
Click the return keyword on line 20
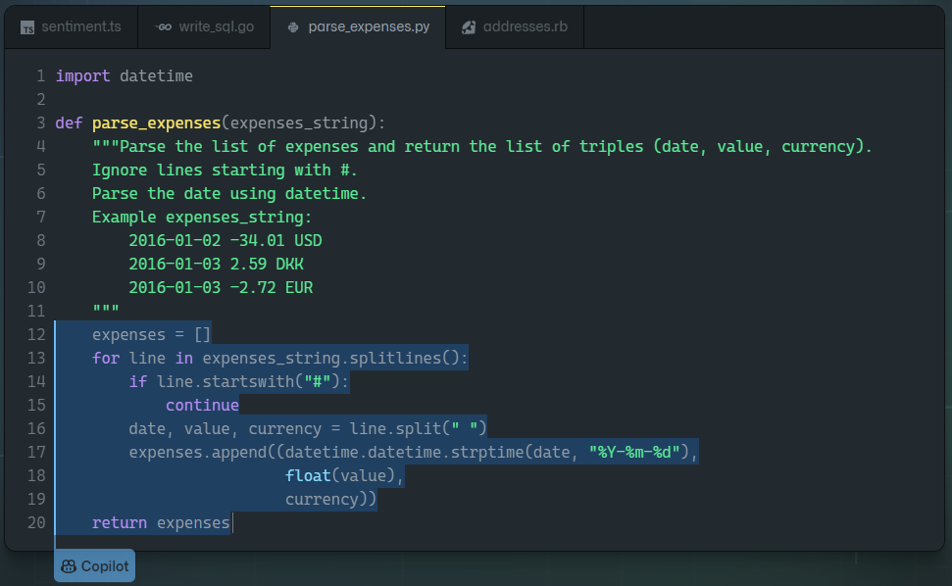coord(119,522)
